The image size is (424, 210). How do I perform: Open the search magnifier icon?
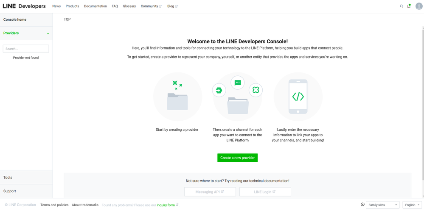tap(402, 6)
